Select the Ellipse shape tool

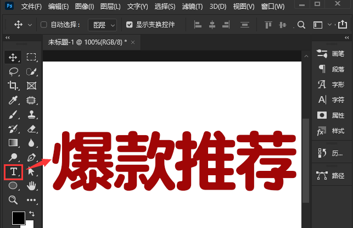13,186
